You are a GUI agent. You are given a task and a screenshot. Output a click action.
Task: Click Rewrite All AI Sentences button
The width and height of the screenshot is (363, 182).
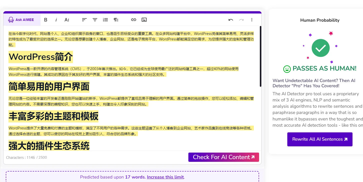pyautogui.click(x=320, y=139)
